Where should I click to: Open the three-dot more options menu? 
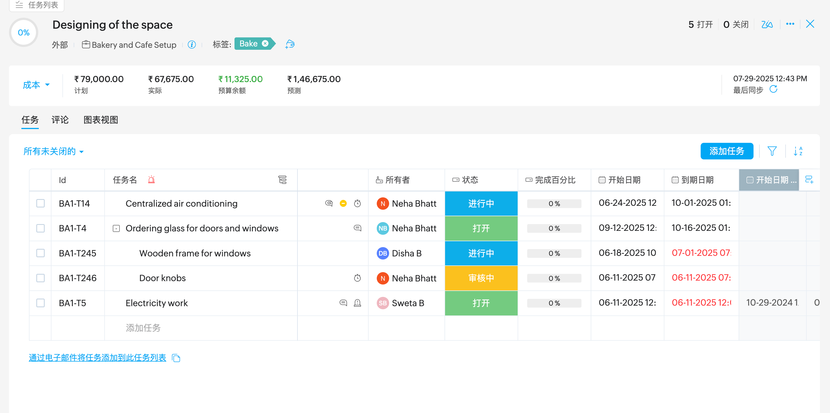click(790, 24)
